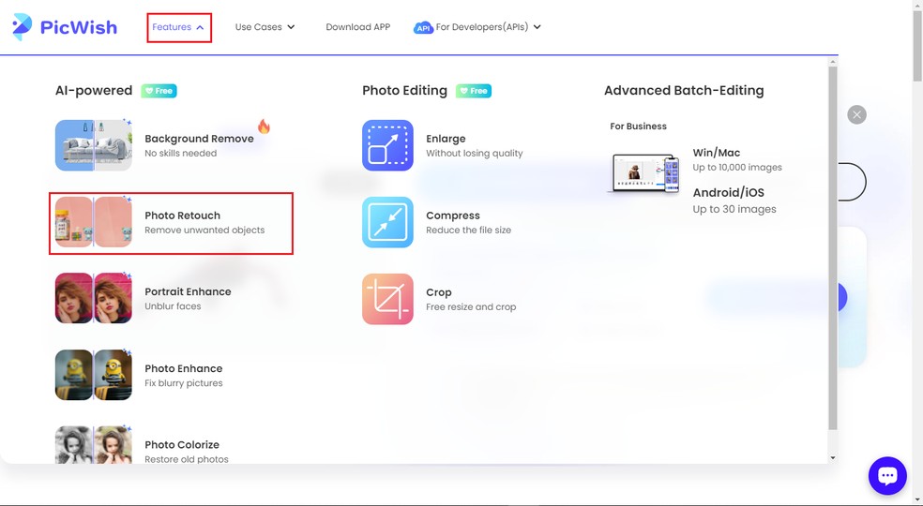Click the menu scrollbar down arrow
Screen dimensions: 923x506
832,458
